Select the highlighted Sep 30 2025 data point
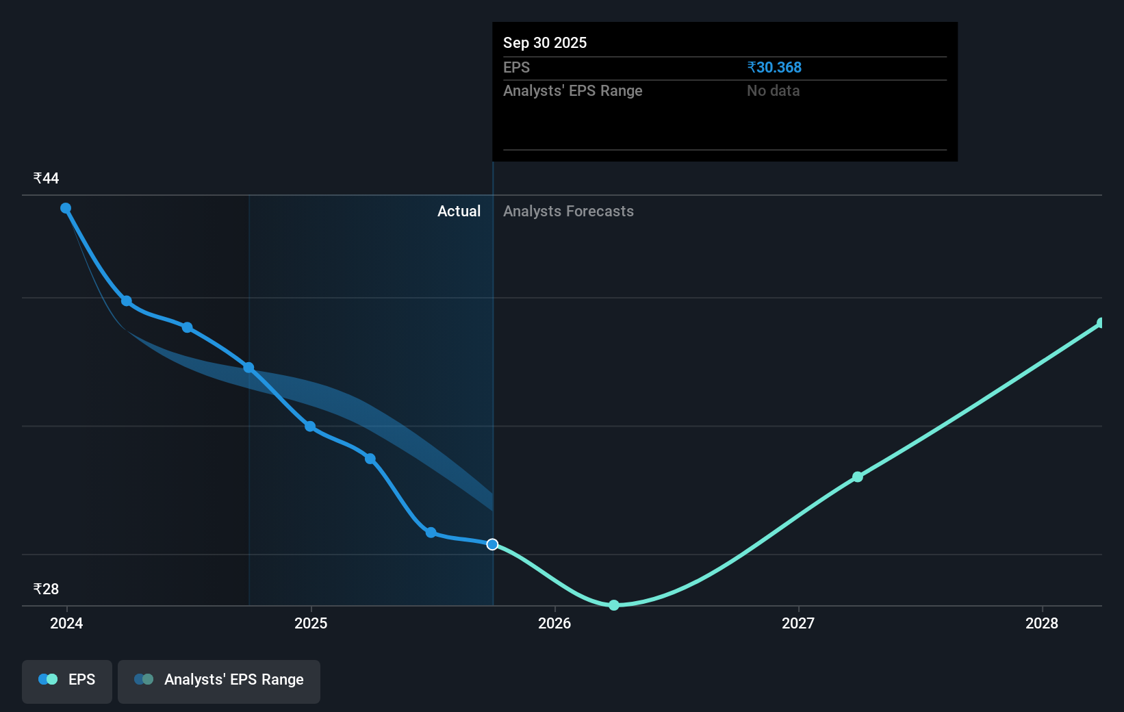Viewport: 1124px width, 712px height. pyautogui.click(x=492, y=545)
